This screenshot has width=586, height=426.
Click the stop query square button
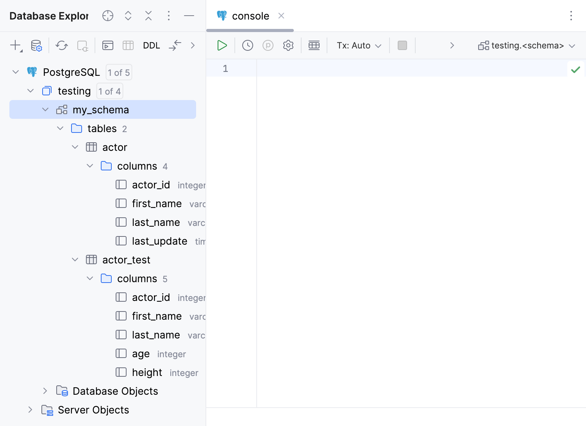[402, 45]
